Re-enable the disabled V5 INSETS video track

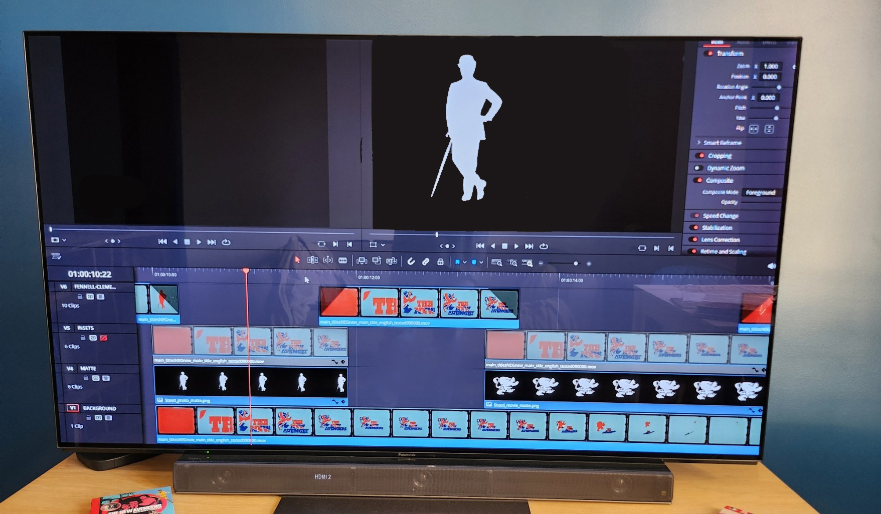(103, 338)
